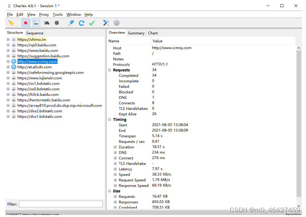This screenshot has width=306, height=217.
Task: Open the Proxy menu
Action: 44,14
